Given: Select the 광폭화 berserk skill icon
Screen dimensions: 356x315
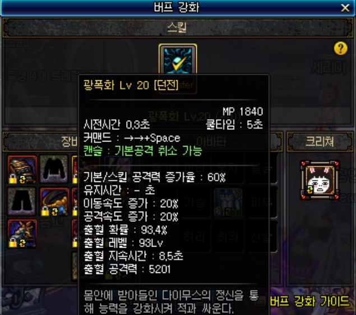Looking at the screenshot, I should coord(178,60).
